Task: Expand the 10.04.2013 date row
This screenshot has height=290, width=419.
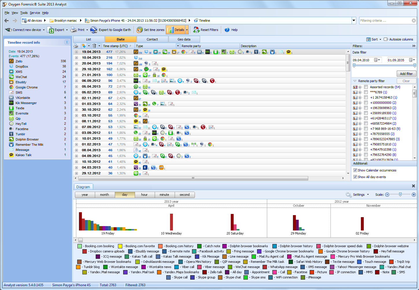Action: (x=76, y=58)
